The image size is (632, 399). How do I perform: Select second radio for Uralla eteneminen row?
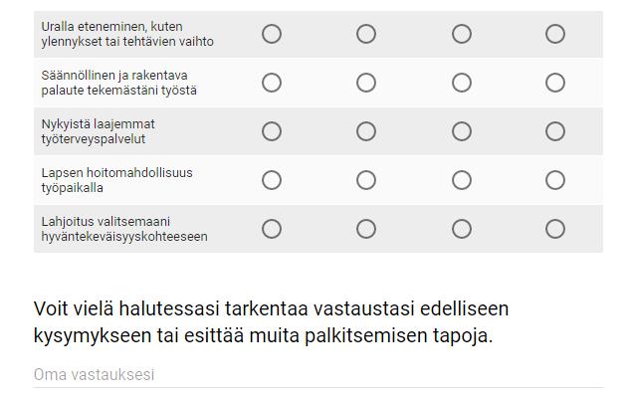[x=366, y=34]
